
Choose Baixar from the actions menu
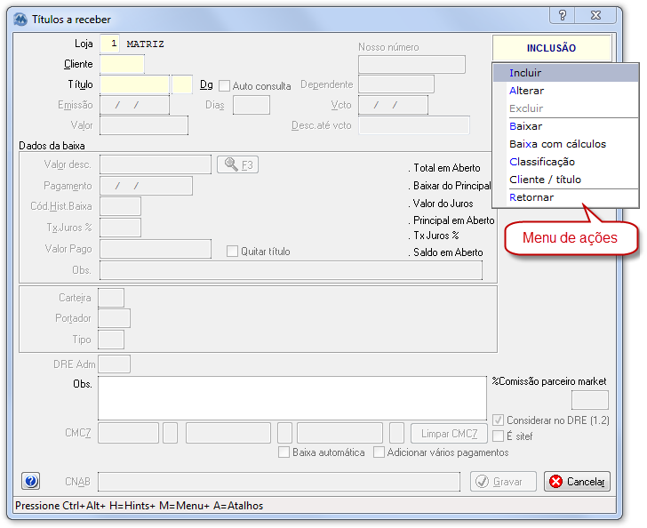click(x=565, y=126)
